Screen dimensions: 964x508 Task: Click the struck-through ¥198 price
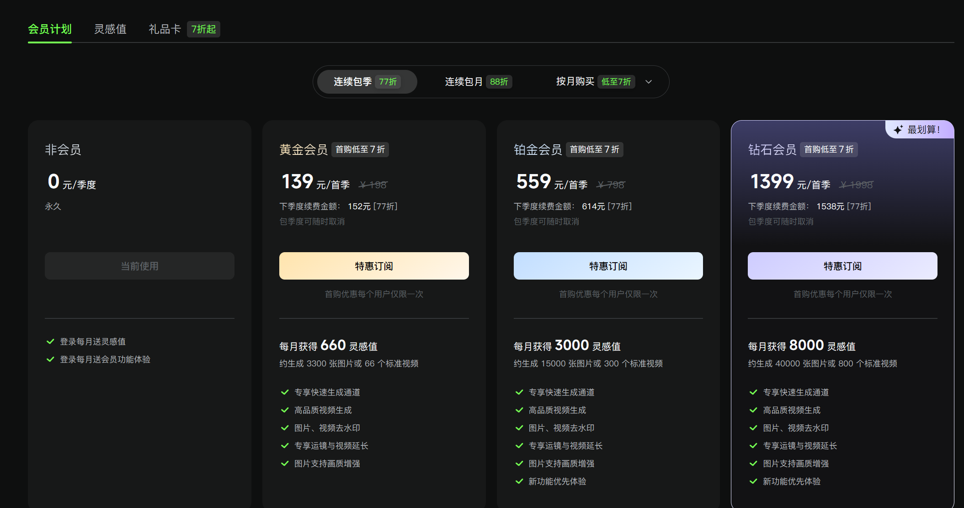[x=373, y=185]
